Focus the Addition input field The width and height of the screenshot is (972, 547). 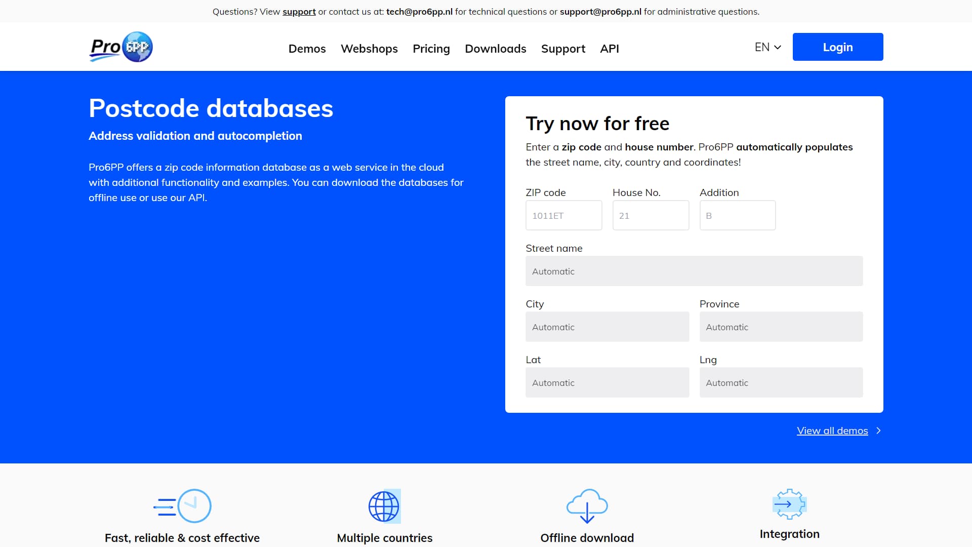(738, 215)
